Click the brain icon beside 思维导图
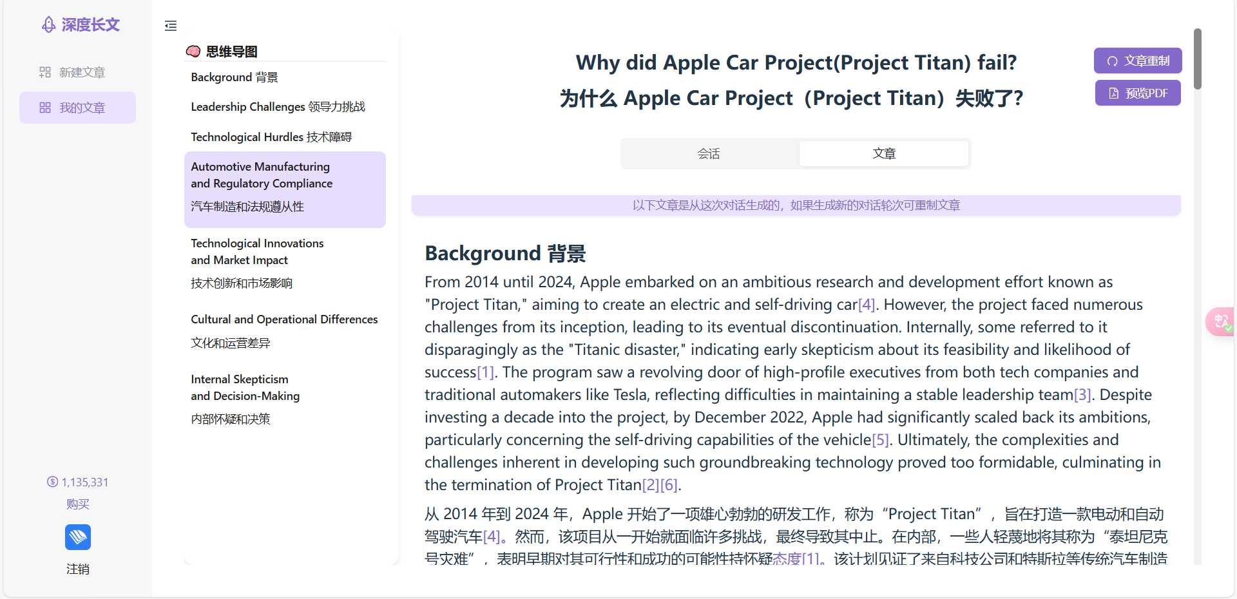1237x599 pixels. 193,52
